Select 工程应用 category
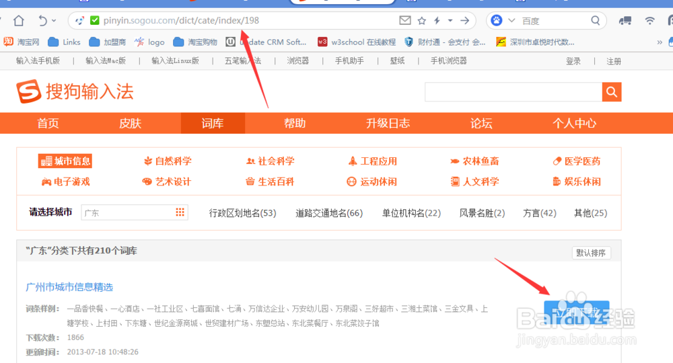This screenshot has width=673, height=363. tap(373, 161)
